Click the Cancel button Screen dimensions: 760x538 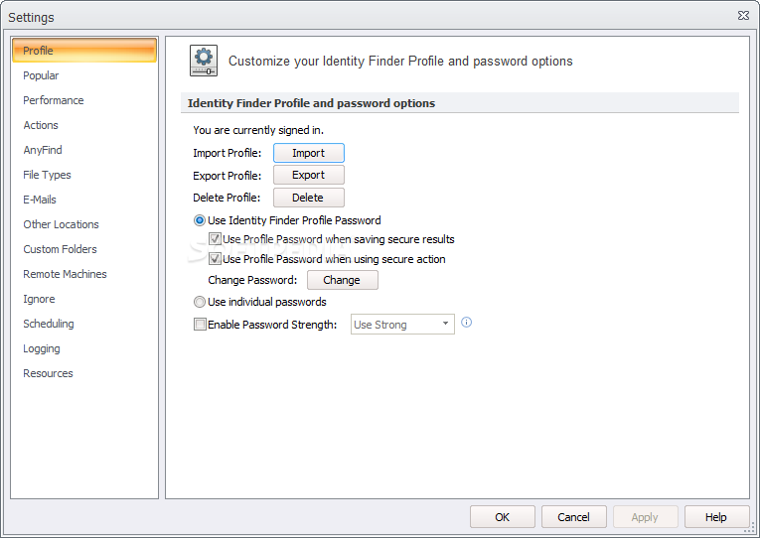tap(574, 517)
